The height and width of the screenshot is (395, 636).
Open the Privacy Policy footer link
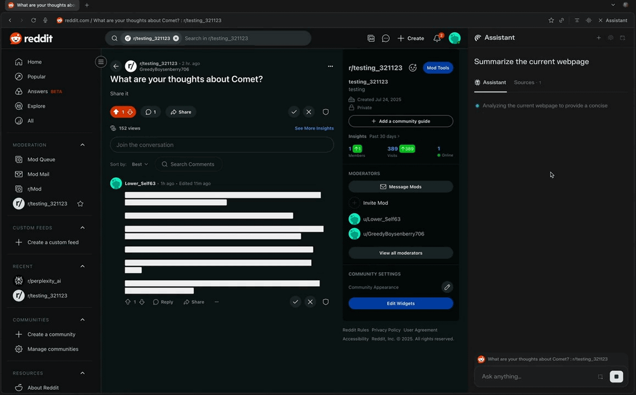[x=386, y=330]
